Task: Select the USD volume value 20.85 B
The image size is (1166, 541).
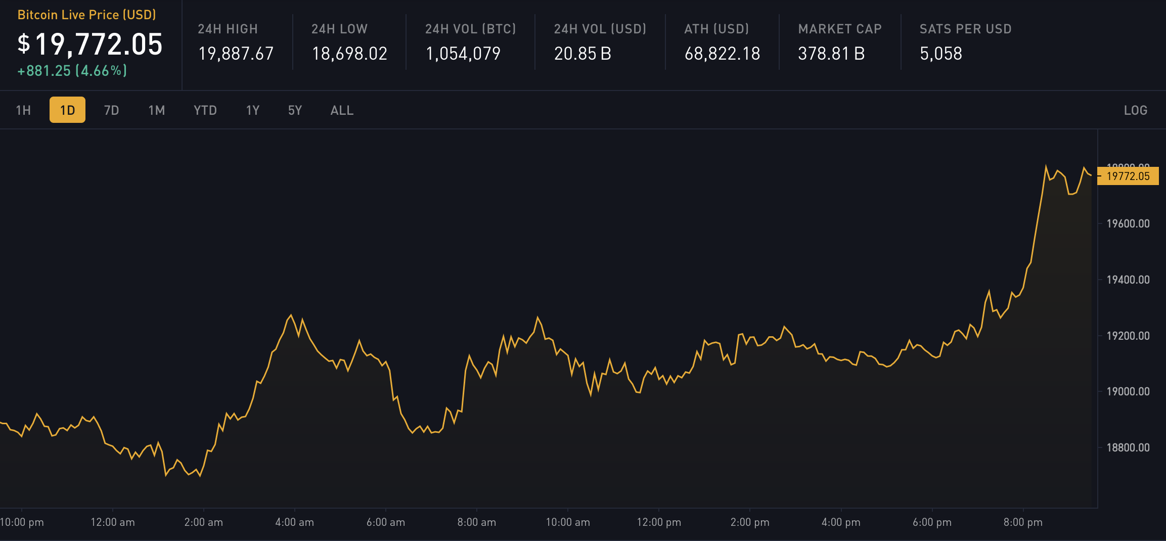Action: tap(582, 53)
